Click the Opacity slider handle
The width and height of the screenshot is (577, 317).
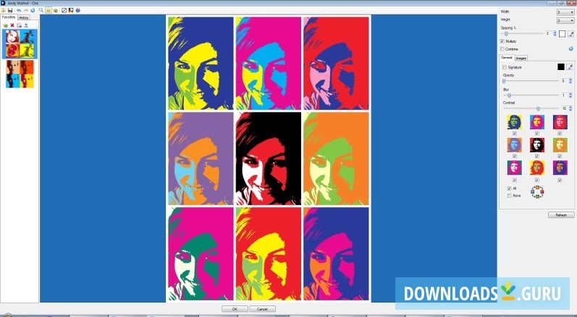coord(504,81)
